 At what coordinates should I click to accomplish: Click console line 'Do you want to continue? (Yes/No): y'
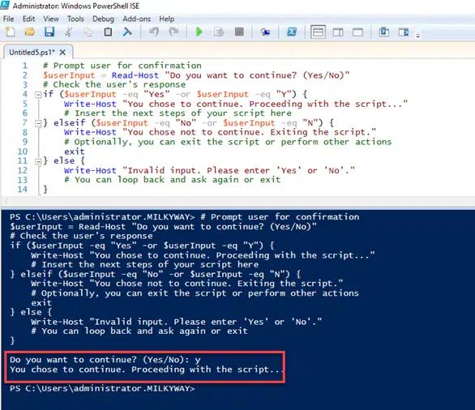tap(105, 360)
